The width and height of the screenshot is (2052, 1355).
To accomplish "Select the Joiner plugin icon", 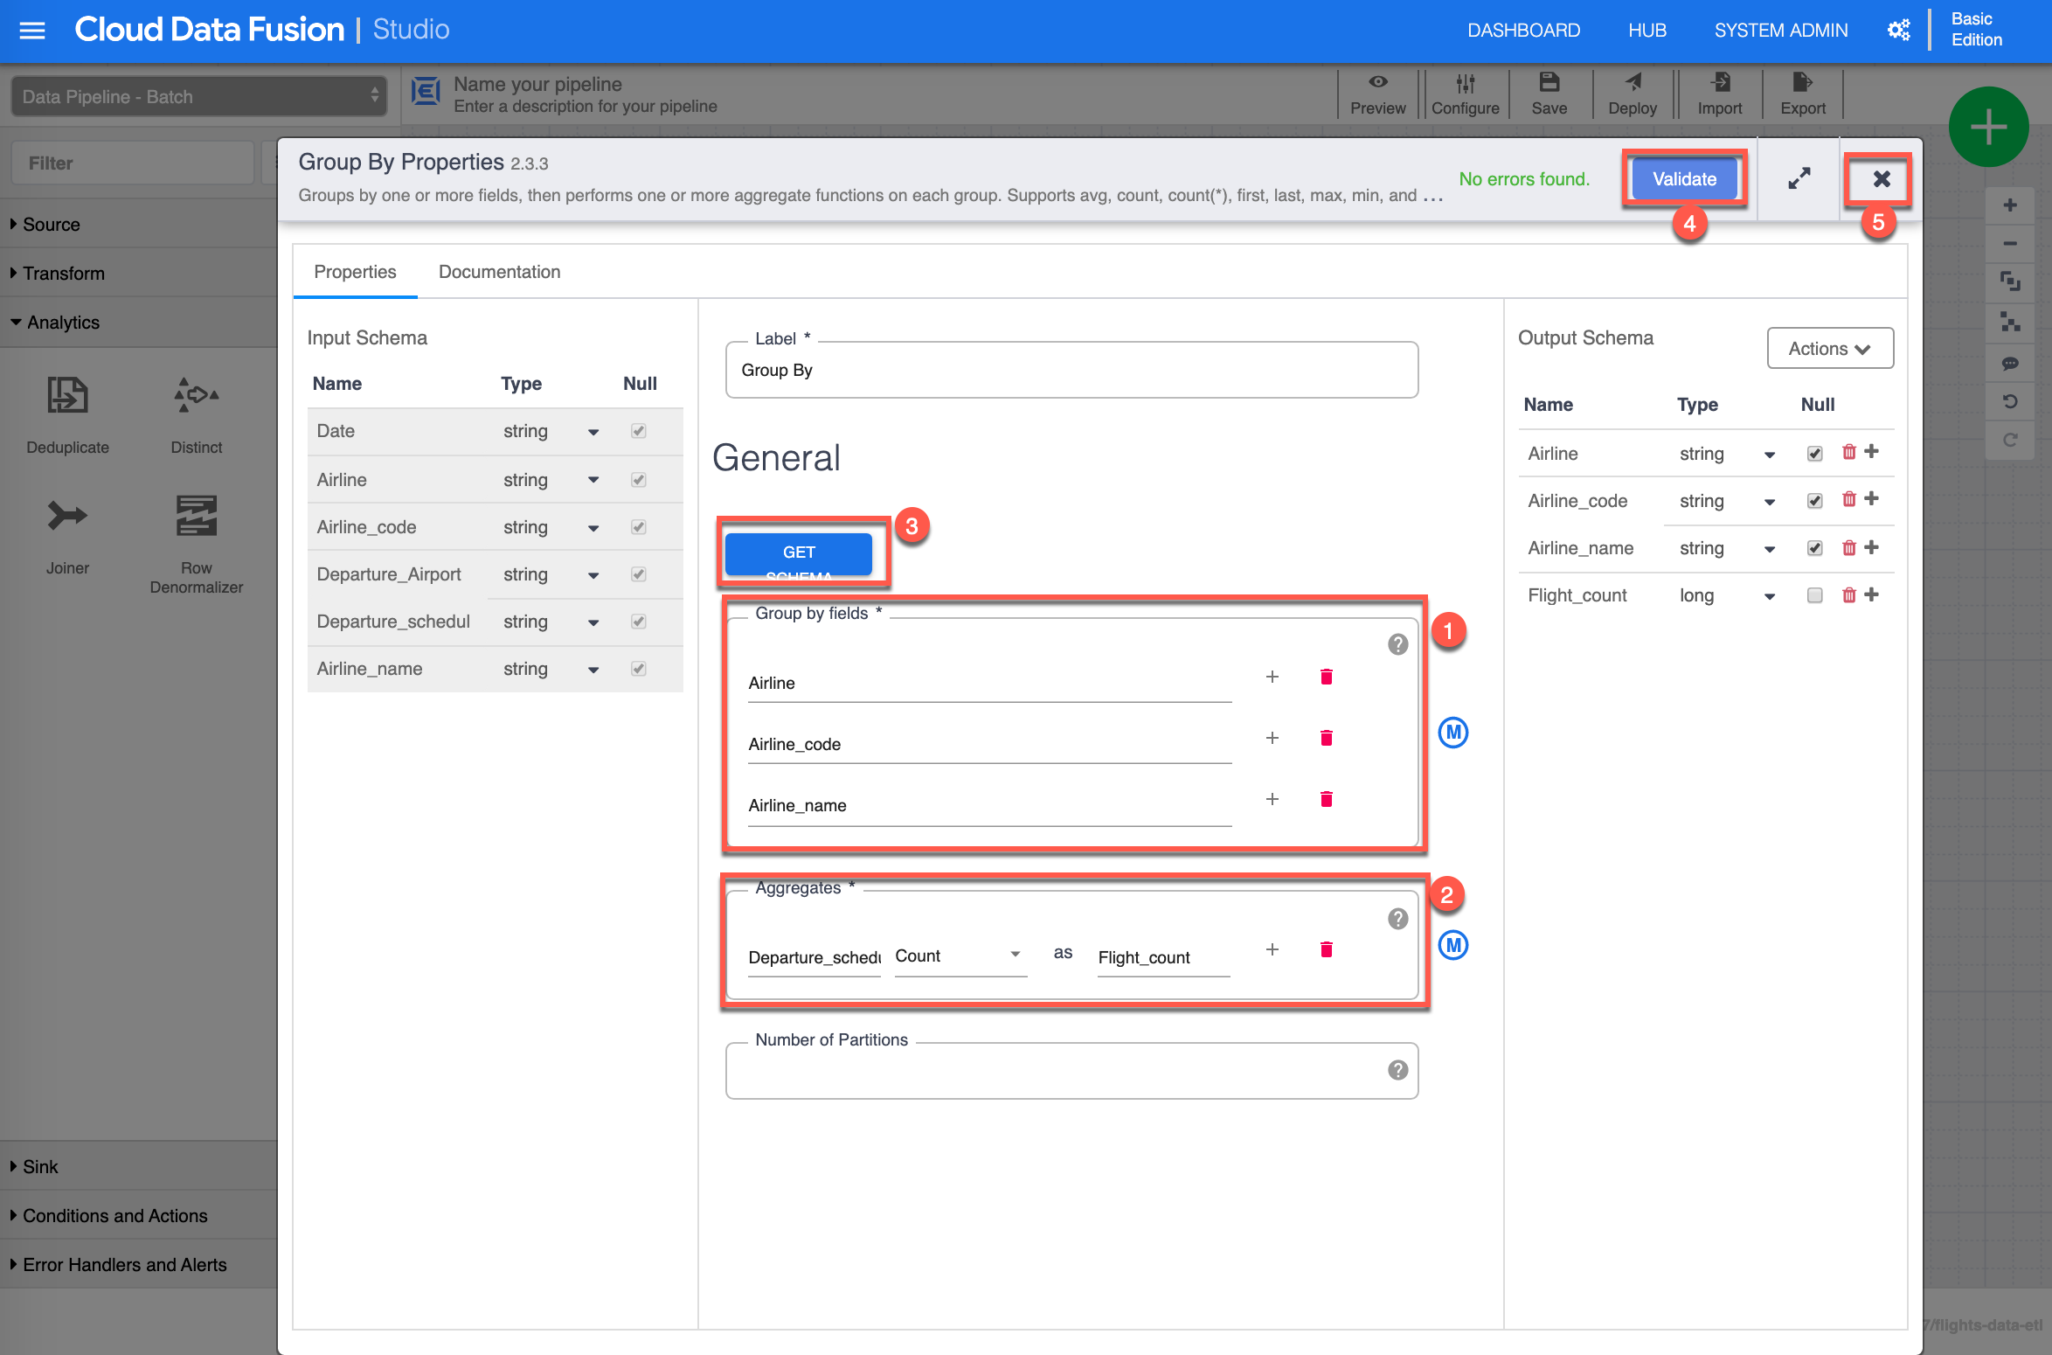I will (67, 516).
